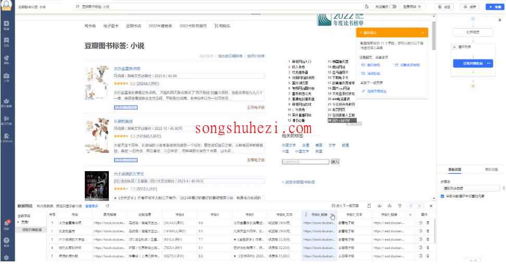Viewport: 506px width, 264px height.
Task: Open the 购物车 cart link
Action: (223, 26)
